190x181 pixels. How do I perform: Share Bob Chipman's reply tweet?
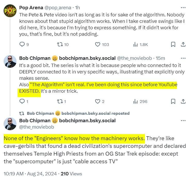183,101
